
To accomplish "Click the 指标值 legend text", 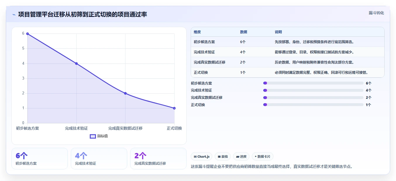I will [103, 136].
